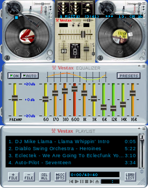The height and width of the screenshot is (188, 148).
Task: Click the playlist scroll down arrow
Action: [x=142, y=173]
